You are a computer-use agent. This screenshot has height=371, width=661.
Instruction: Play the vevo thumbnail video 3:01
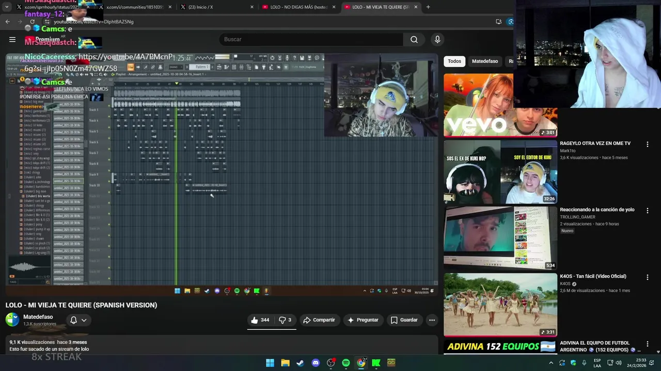coord(500,105)
